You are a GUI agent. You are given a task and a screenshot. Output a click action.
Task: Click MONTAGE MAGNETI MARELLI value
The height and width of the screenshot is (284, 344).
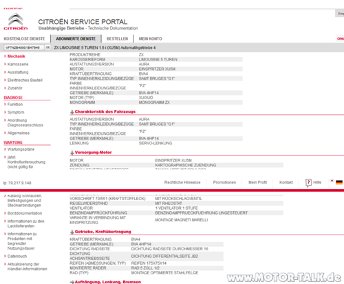pos(182,220)
